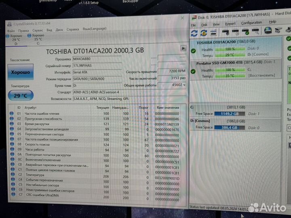The width and height of the screenshot is (291, 218).
Task: Click the globe disk icon in Hard Disk Sentinel toolbar
Action: [x=268, y=30]
